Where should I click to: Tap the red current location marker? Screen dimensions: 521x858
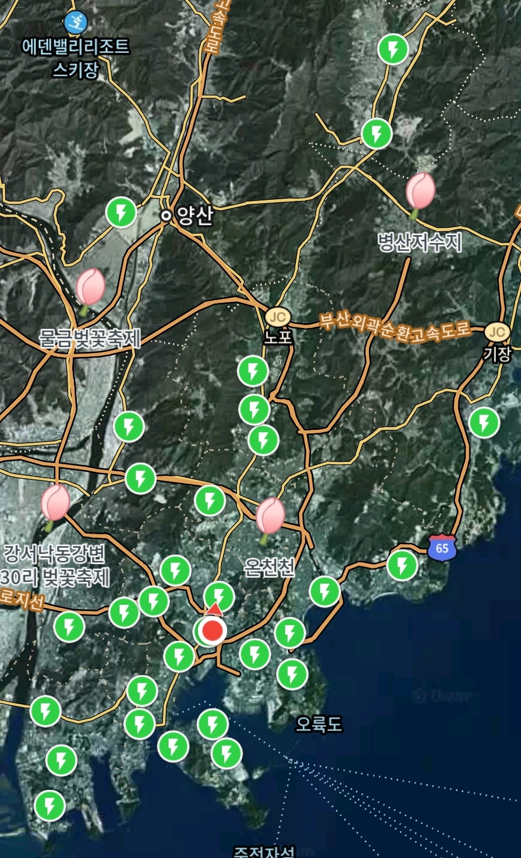(214, 630)
